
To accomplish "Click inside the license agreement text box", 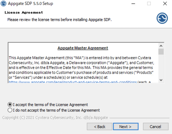I will tap(83, 63).
